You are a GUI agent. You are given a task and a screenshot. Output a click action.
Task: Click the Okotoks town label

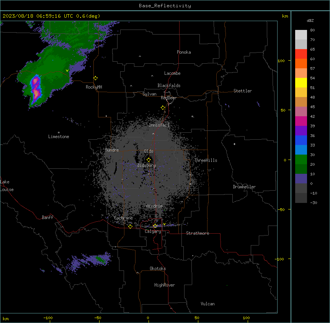click(x=158, y=269)
